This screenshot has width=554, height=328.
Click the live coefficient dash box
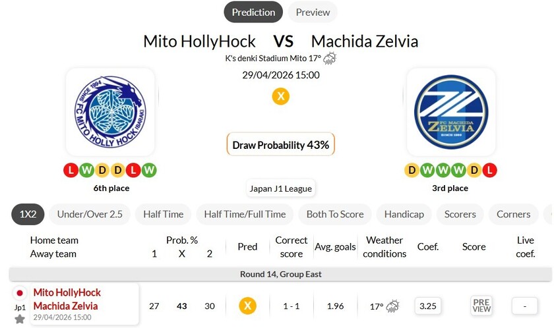tap(525, 306)
